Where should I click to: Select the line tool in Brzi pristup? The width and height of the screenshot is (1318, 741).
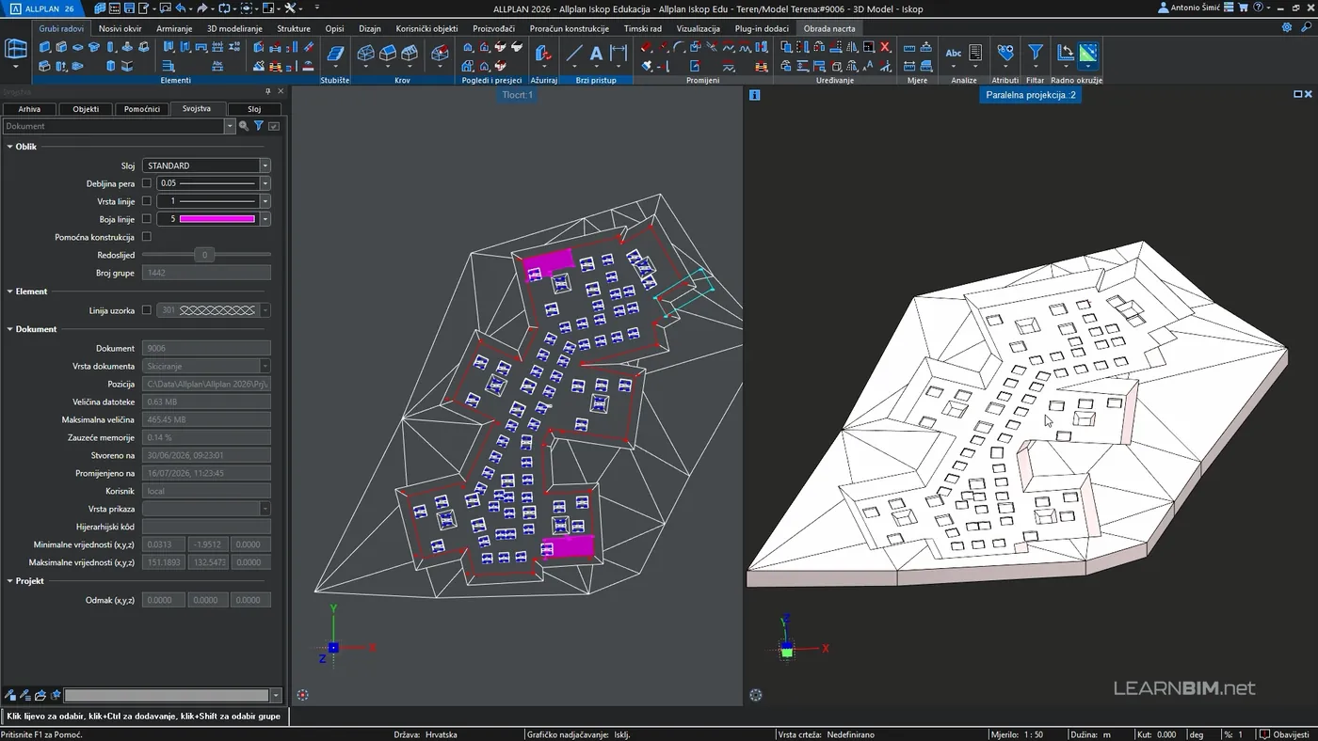[x=573, y=55]
